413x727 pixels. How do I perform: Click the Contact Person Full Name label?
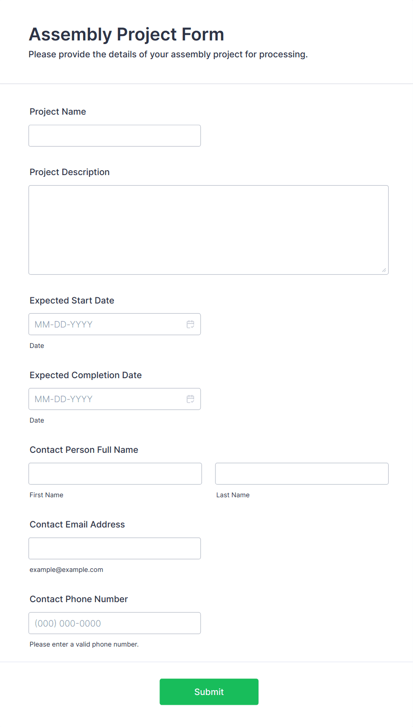[x=84, y=450]
